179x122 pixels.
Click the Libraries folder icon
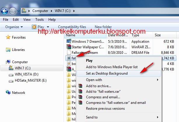pos(8,50)
